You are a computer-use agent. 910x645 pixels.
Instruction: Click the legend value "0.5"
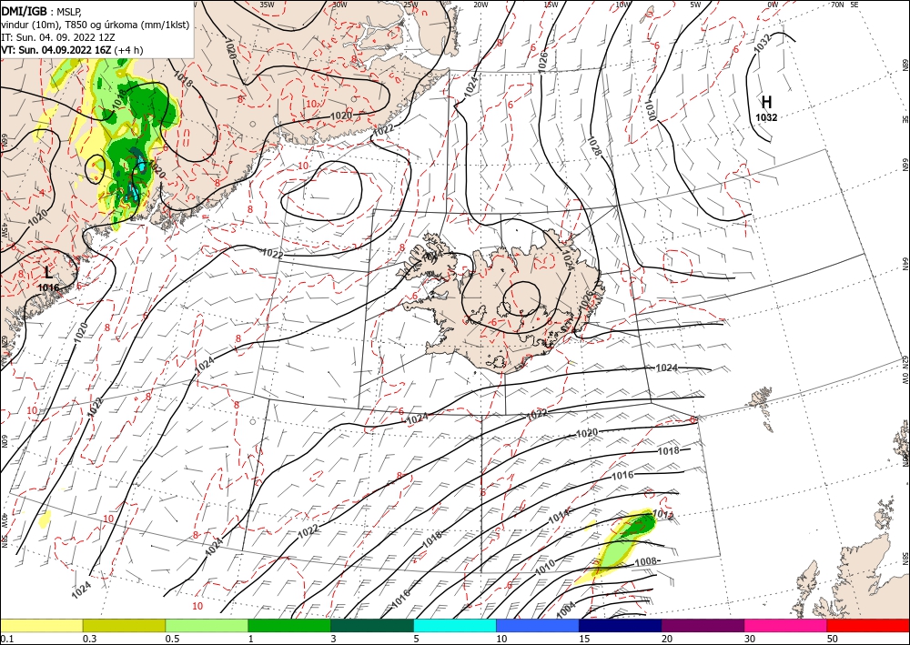tap(172, 639)
